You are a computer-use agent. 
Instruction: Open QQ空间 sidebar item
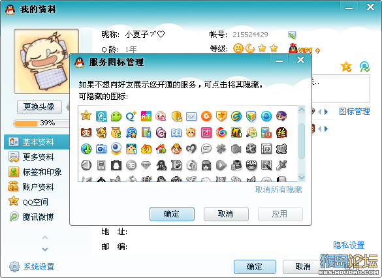(37, 202)
